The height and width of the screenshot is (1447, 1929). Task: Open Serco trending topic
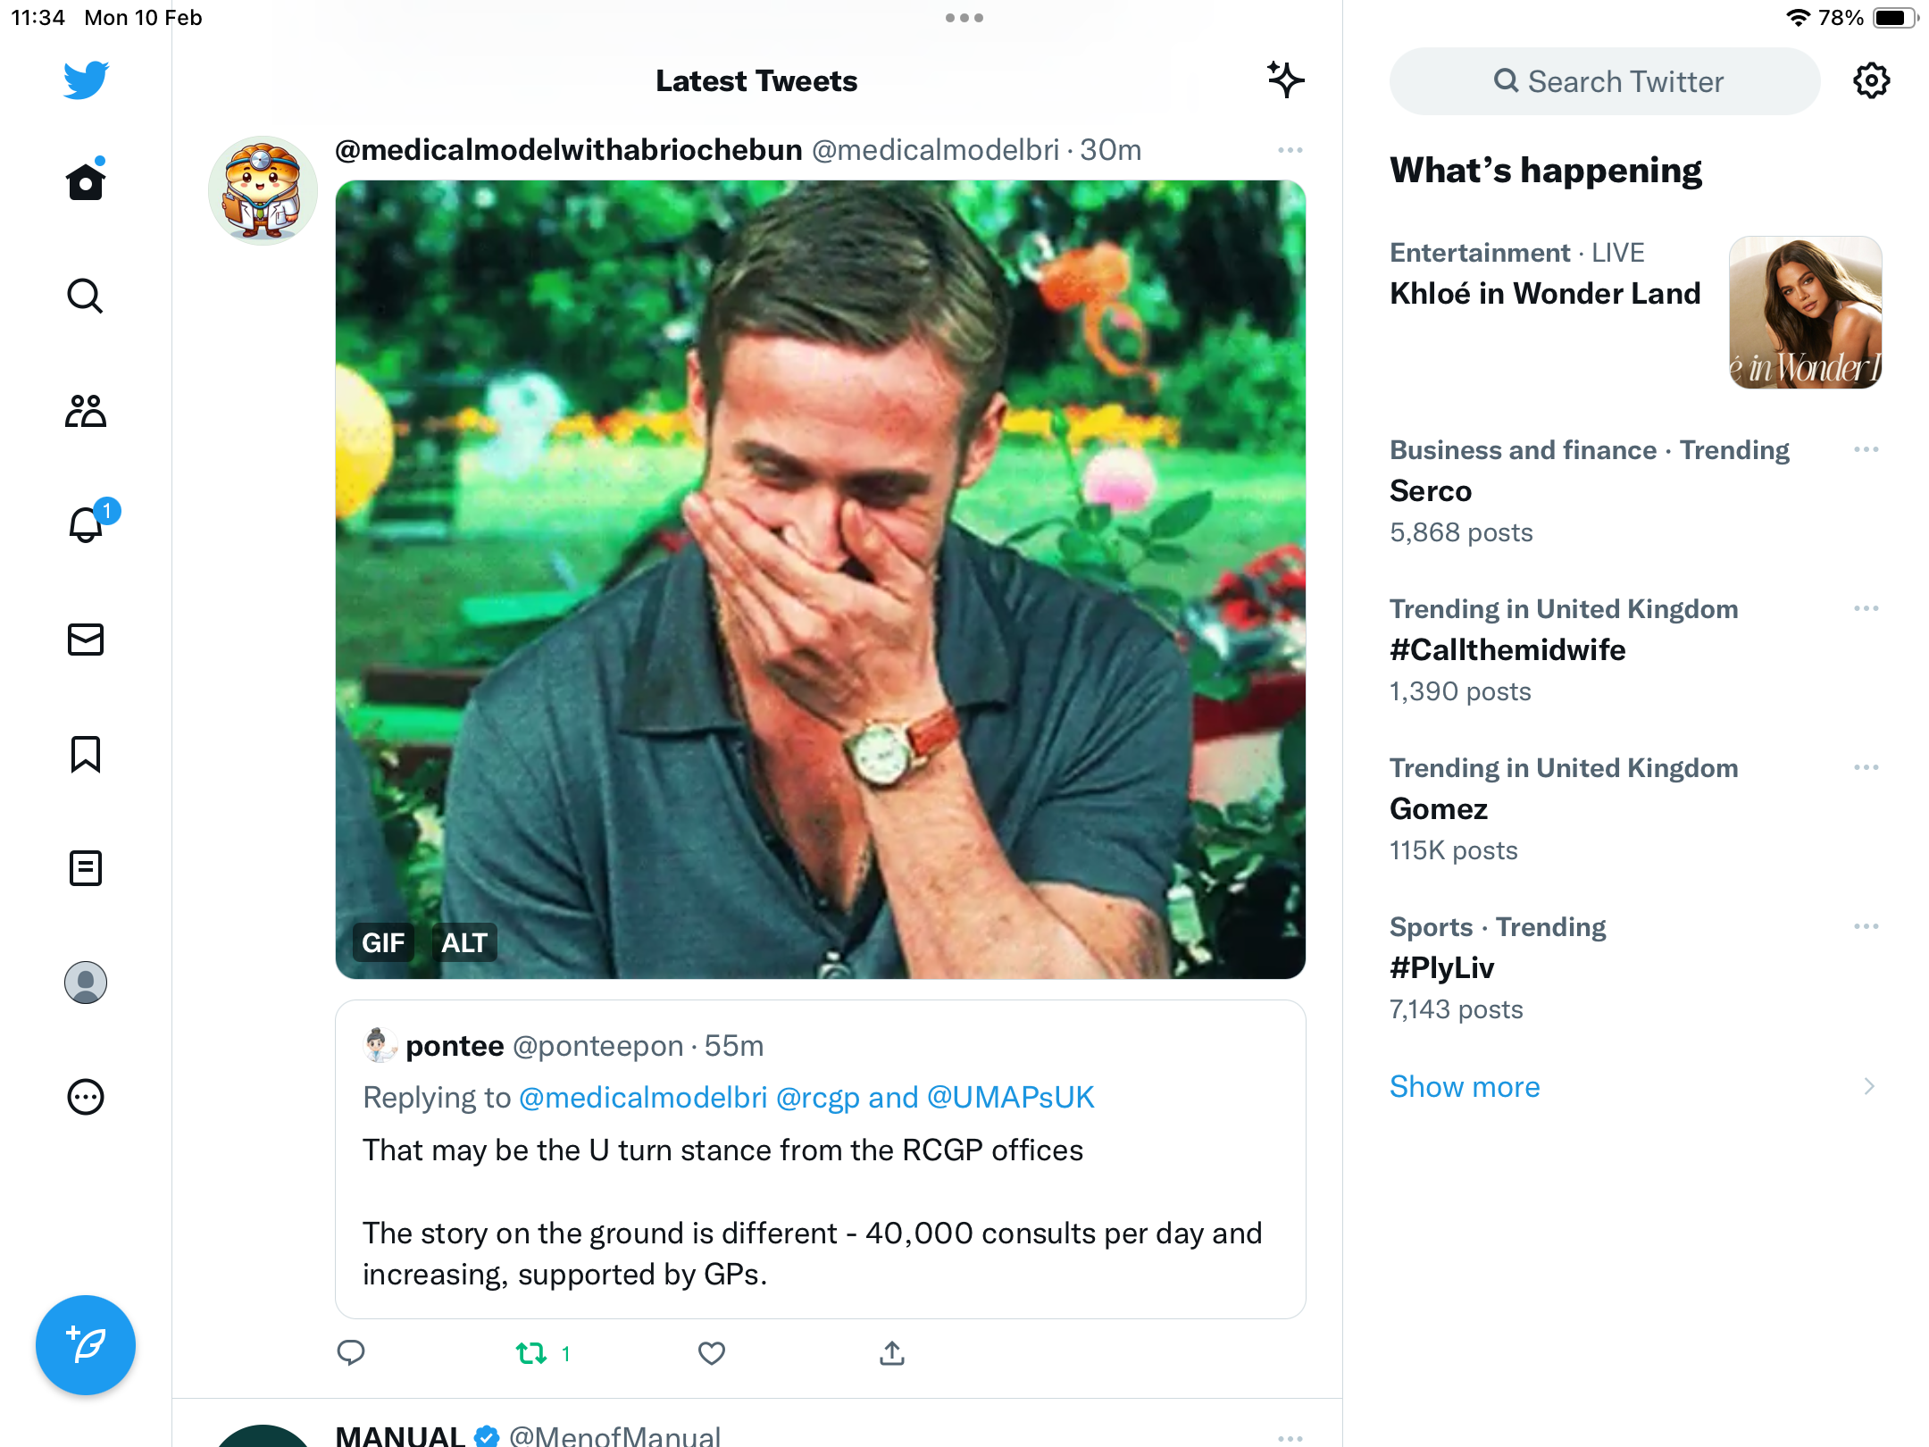(1431, 490)
